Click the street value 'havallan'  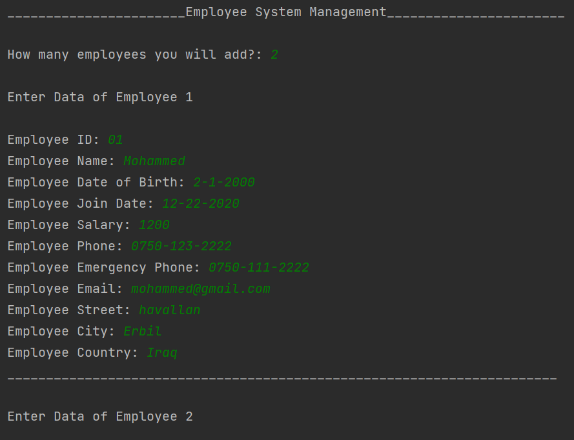click(x=170, y=310)
